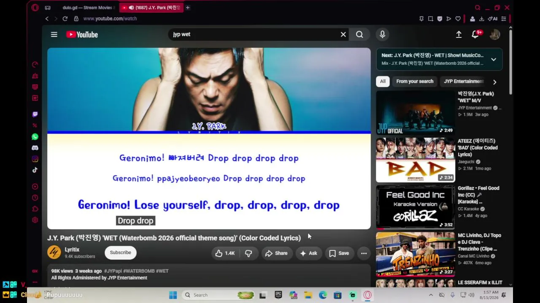Run the search with magnifier button
Image resolution: width=540 pixels, height=303 pixels.
pos(359,35)
